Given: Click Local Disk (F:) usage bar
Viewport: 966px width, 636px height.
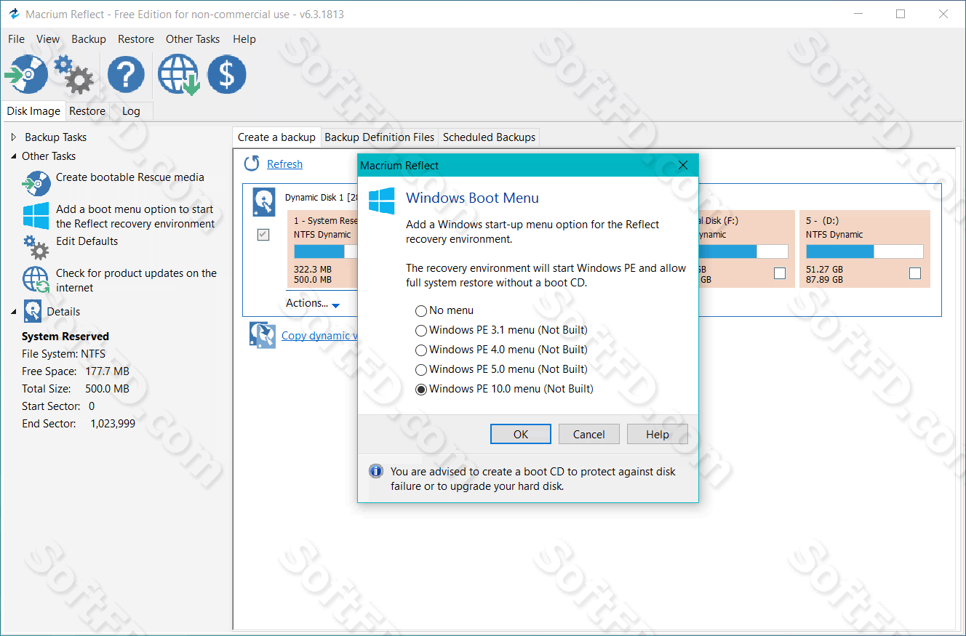Looking at the screenshot, I should tap(743, 251).
